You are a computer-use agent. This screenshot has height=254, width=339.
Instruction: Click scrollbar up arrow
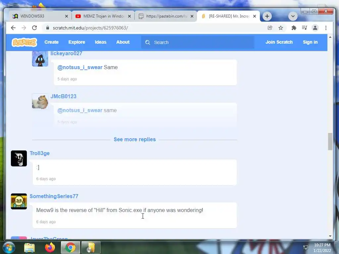pyautogui.click(x=330, y=37)
